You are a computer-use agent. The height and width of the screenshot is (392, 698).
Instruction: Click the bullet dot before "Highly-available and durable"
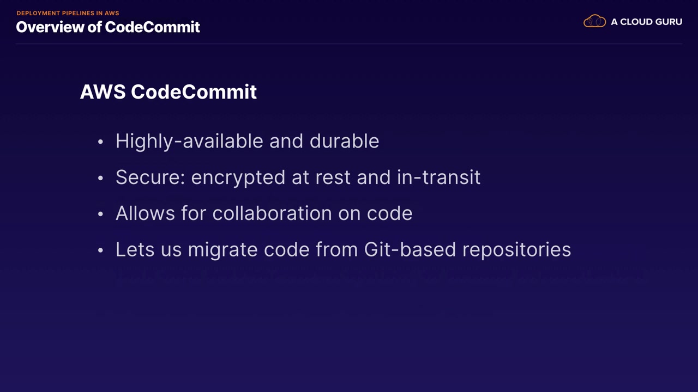100,142
